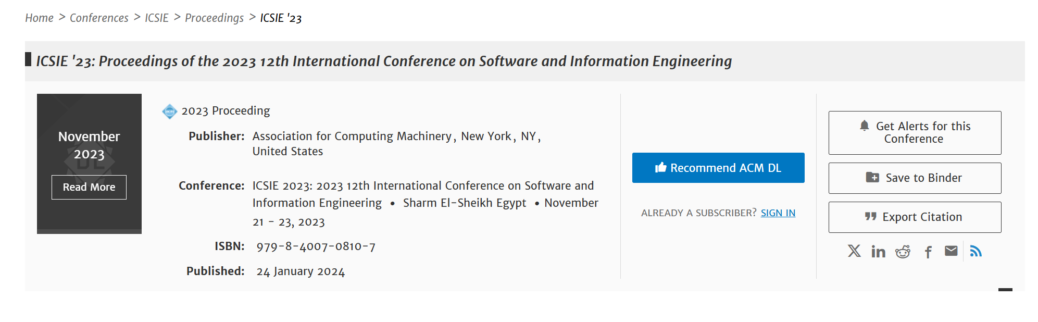
Task: Open Proceedings breadcrumb link
Action: [214, 18]
